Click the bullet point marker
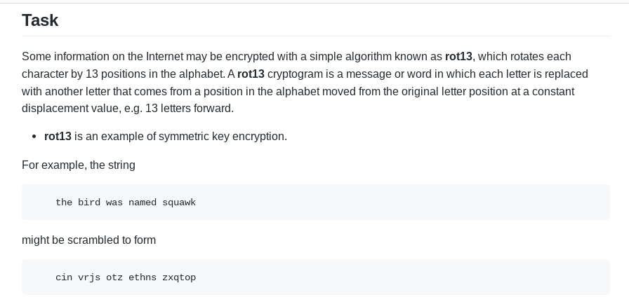Image resolution: width=629 pixels, height=302 pixels. 34,136
